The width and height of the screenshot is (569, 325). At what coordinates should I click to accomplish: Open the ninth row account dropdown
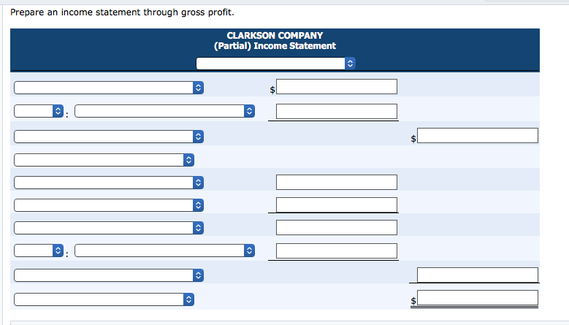[x=109, y=275]
